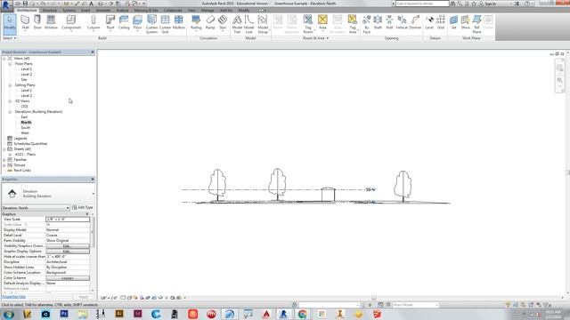
Task: Open the Annotate ribbon tab
Action: (103, 10)
